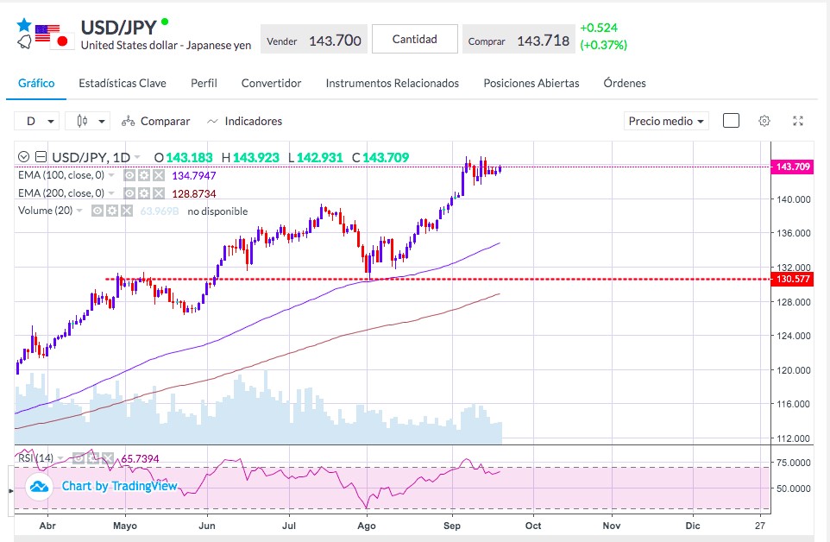
Task: Click the Ago label on time axis
Action: tap(367, 526)
